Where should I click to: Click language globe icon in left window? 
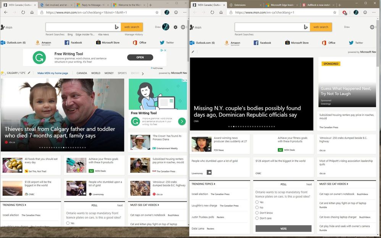tap(183, 27)
